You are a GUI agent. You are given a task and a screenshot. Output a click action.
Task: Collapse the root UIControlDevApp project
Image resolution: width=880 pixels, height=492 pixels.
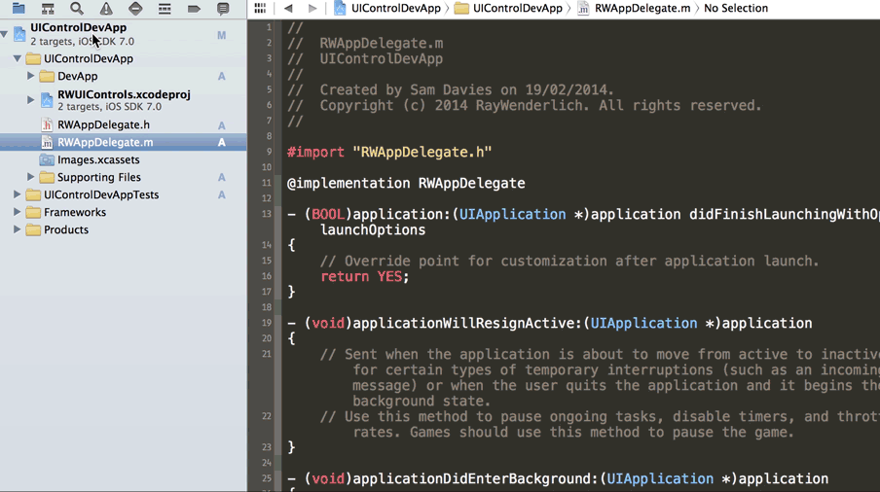[5, 34]
